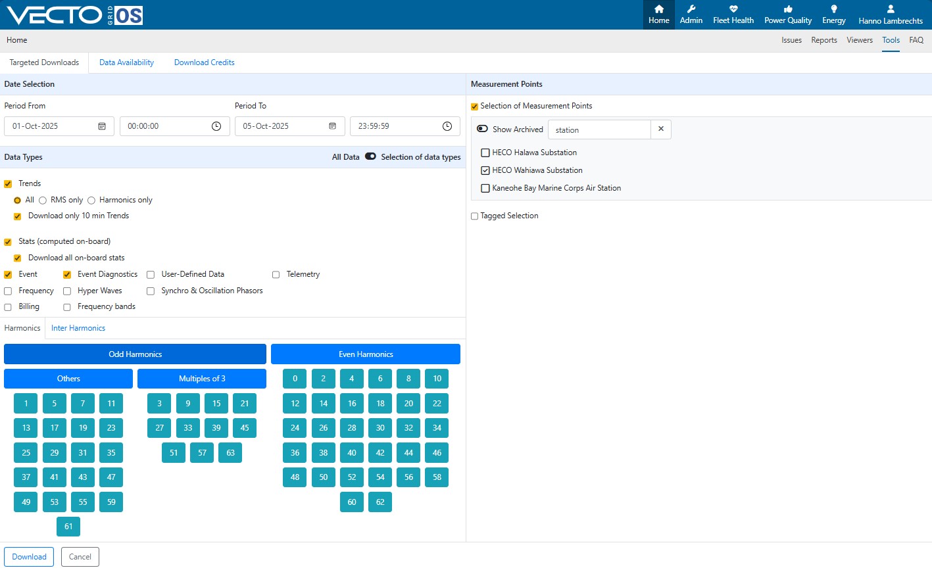The height and width of the screenshot is (570, 932).
Task: Toggle the Show Archived switch
Action: (x=482, y=130)
